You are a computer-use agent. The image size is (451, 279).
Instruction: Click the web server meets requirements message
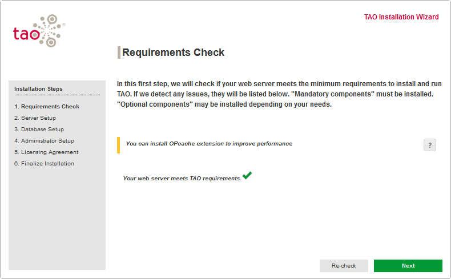(182, 179)
